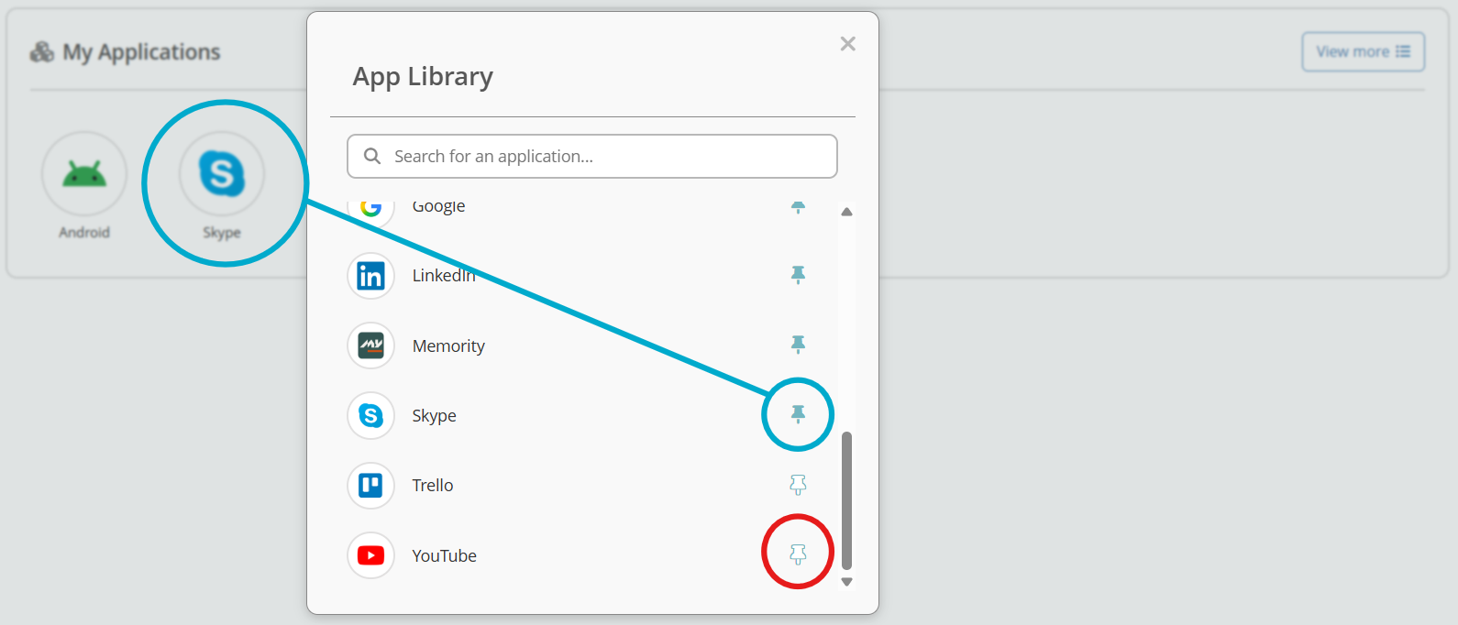Pin YouTube to My Applications
1458x625 pixels.
(798, 554)
